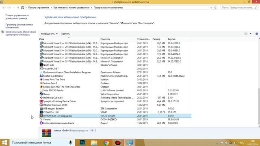The image size is (260, 146).
Task: Sort list by the Размер column
Action: (x=159, y=39)
